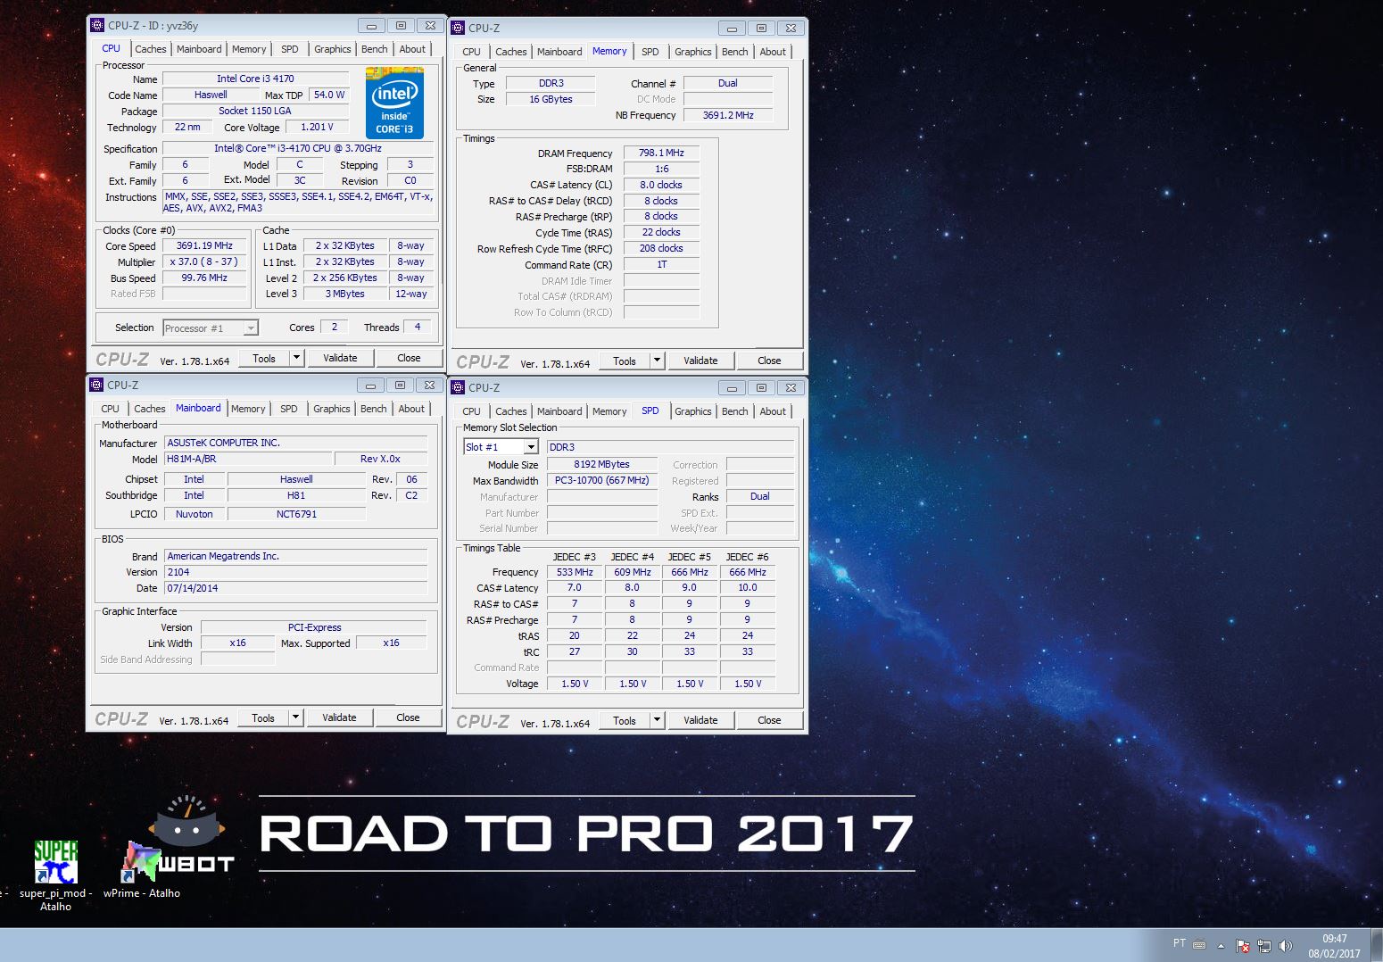The image size is (1383, 962).
Task: Click Intel Core i3 4170 name field
Action: (x=255, y=79)
